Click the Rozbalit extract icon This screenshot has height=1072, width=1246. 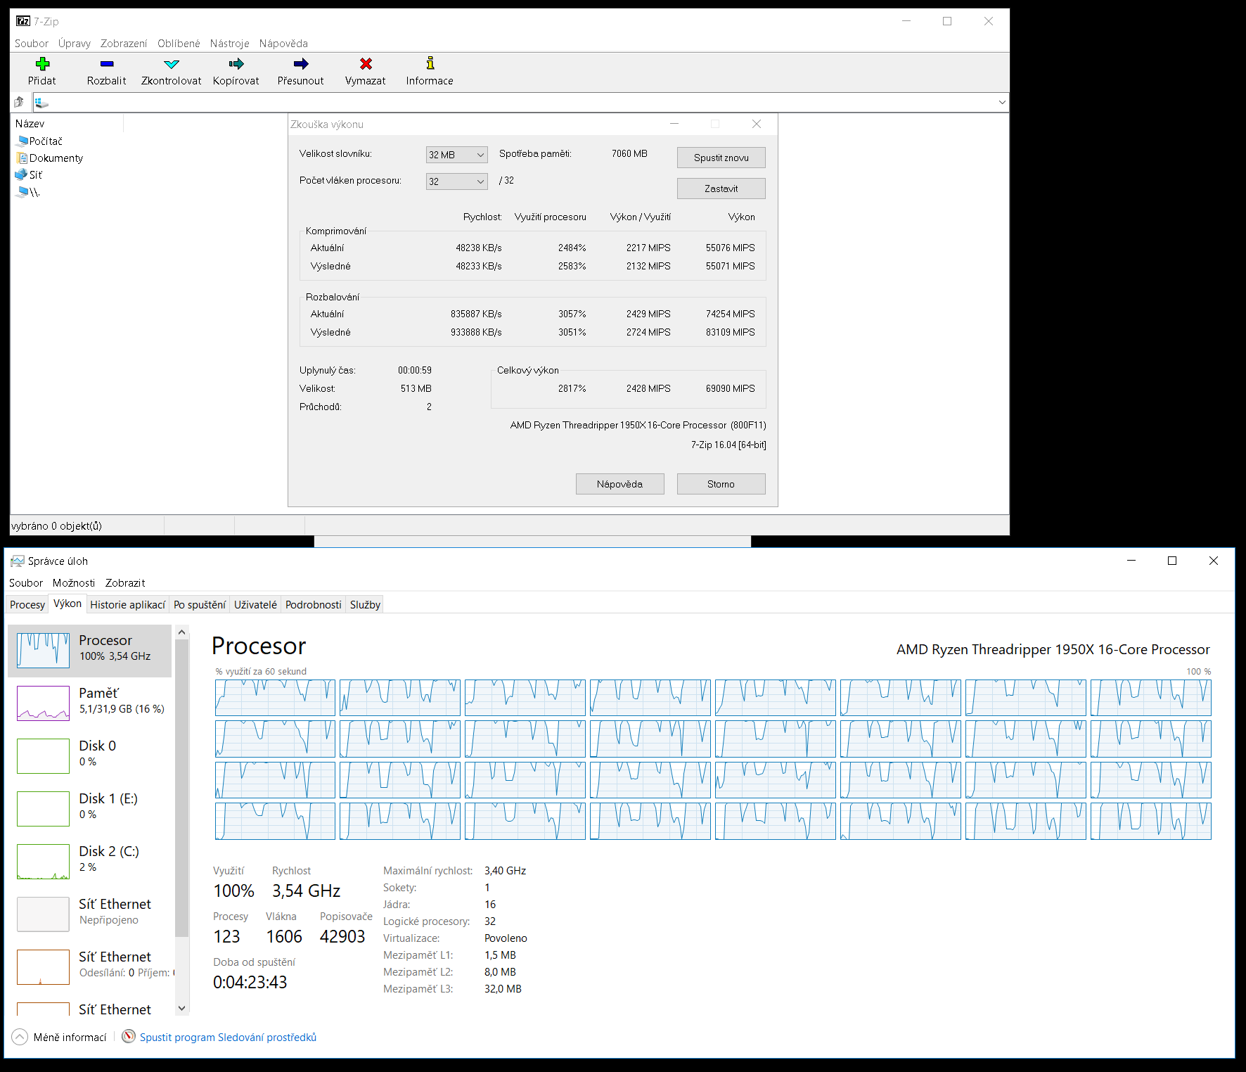tap(106, 64)
